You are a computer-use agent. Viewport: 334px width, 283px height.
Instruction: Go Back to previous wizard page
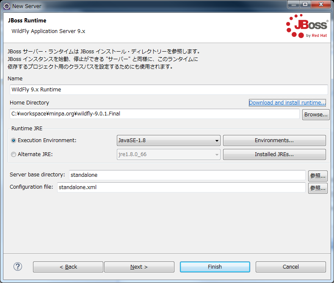point(68,267)
